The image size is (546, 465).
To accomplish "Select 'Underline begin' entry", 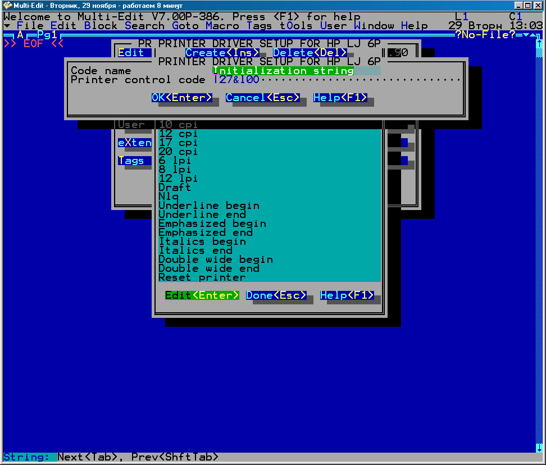I will 270,206.
